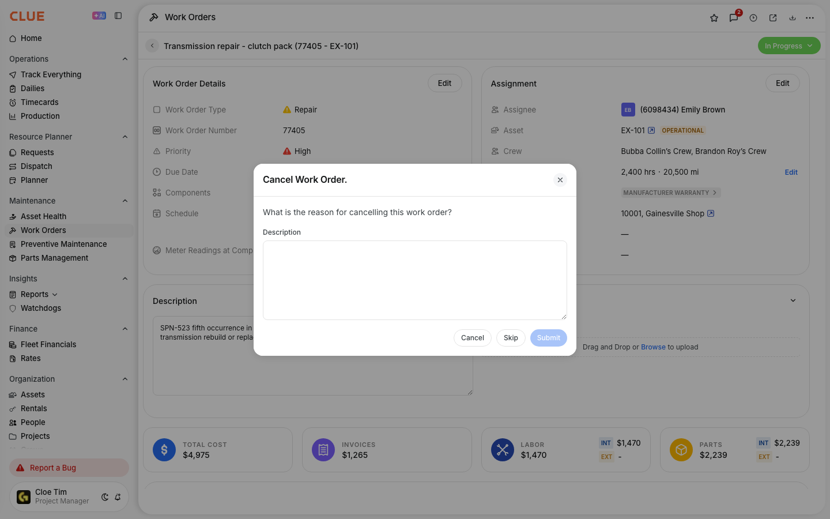Open more options ellipsis menu

(x=810, y=18)
